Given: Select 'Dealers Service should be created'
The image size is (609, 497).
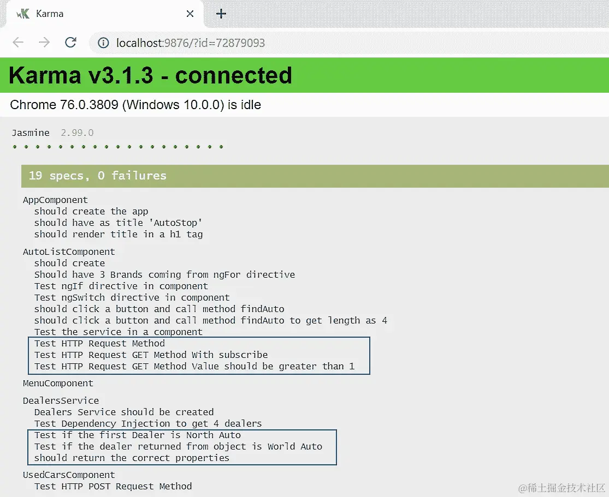Looking at the screenshot, I should [124, 412].
